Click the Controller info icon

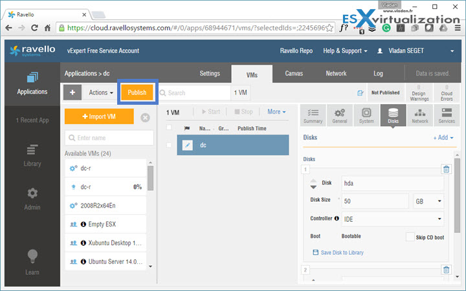tap(337, 219)
